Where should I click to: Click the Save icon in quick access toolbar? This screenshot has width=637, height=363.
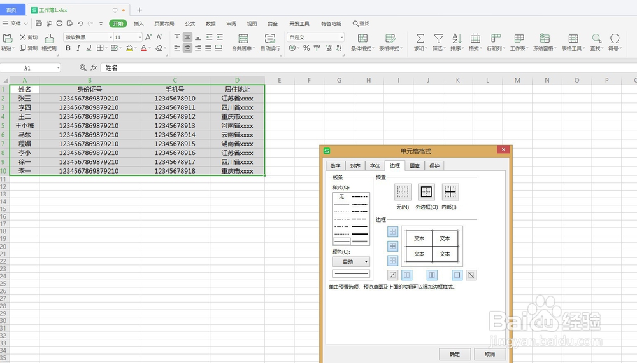(x=39, y=24)
